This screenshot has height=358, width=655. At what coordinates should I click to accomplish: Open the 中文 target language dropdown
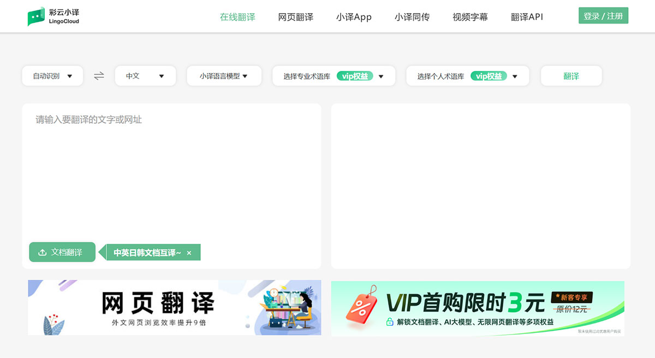(x=145, y=76)
